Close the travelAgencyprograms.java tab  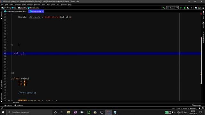pos(27,11)
